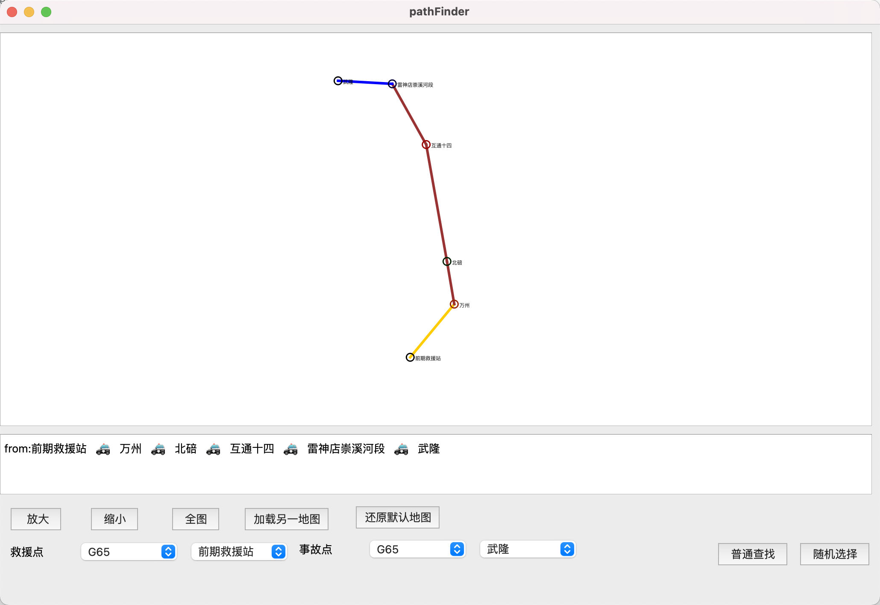
Task: Open the 事故点 road dropdown showing G65
Action: 417,549
